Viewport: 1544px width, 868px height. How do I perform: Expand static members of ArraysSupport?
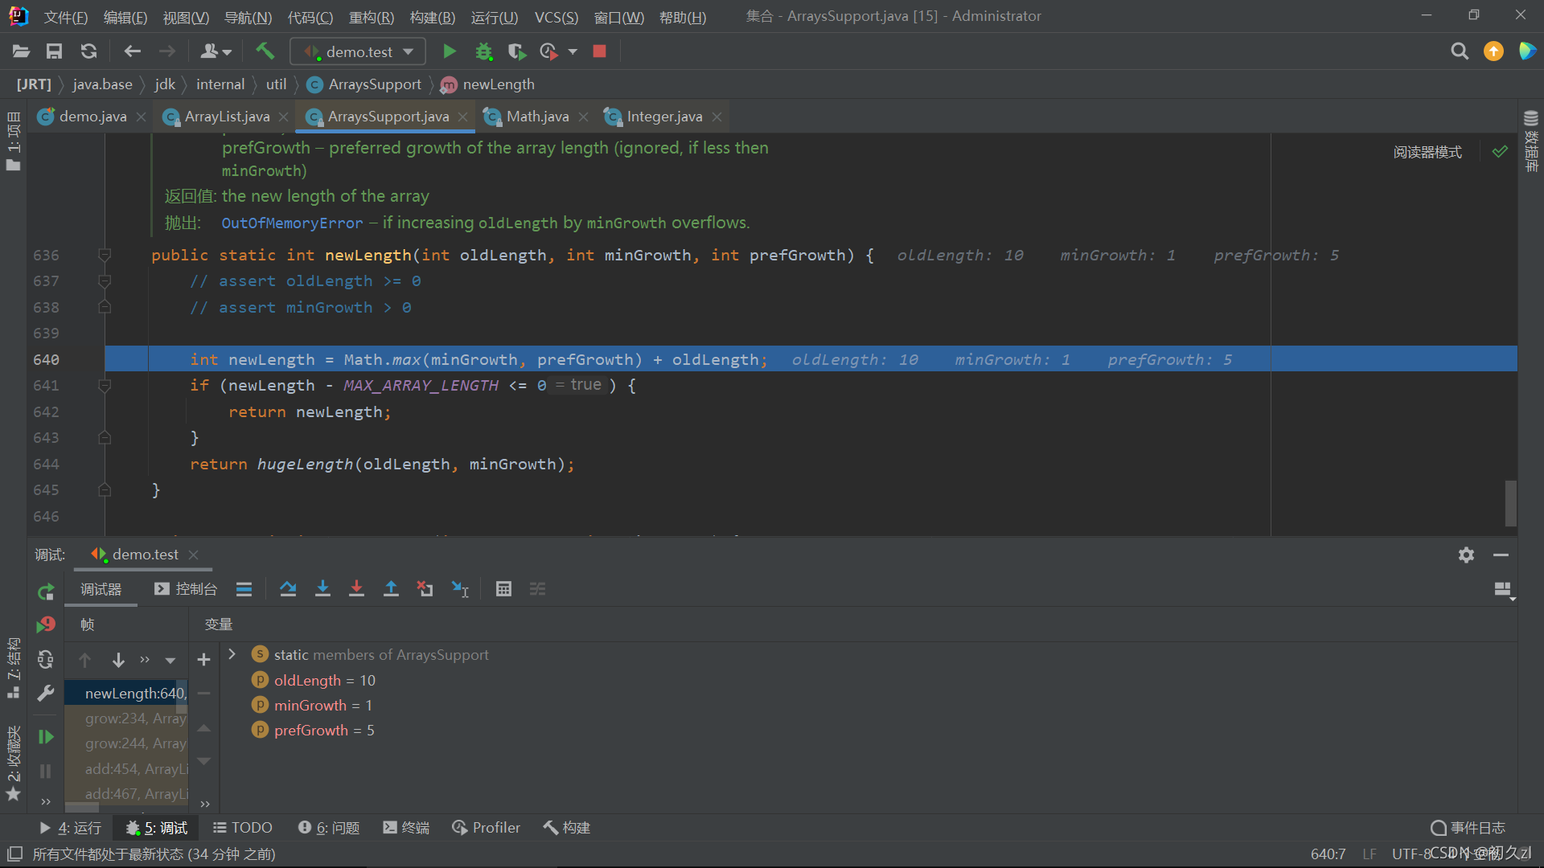tap(232, 654)
